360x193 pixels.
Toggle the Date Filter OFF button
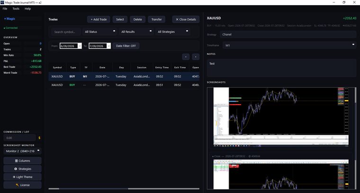pyautogui.click(x=126, y=46)
